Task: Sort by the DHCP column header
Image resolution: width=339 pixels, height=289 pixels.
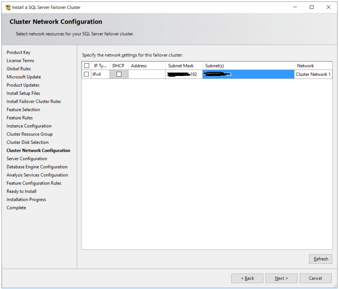Action: pos(119,66)
